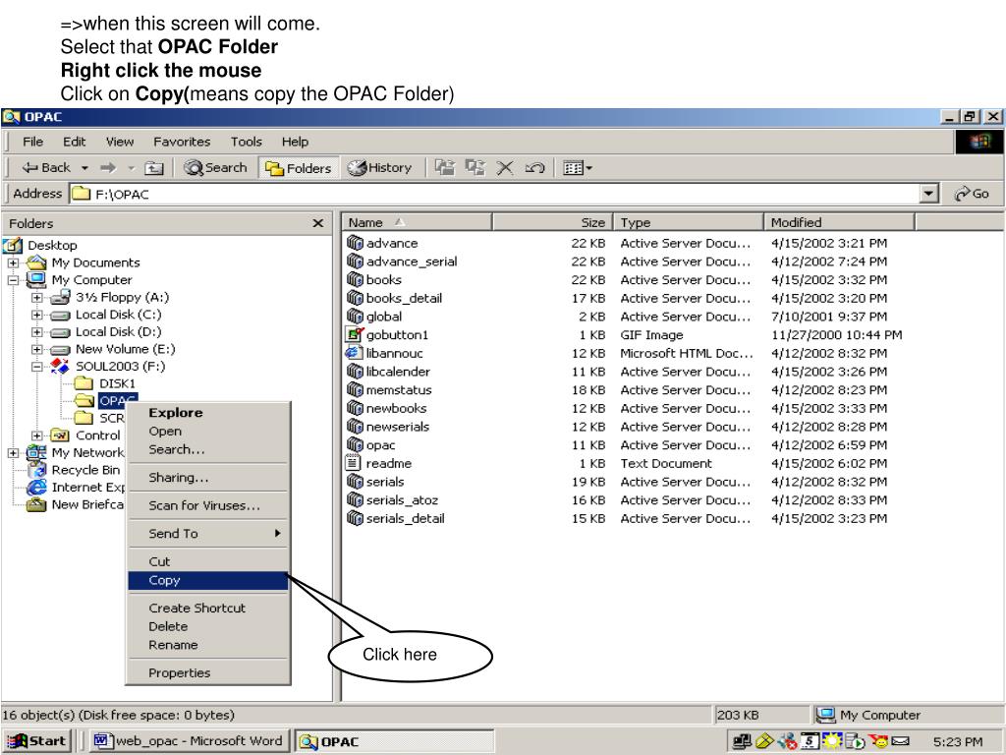1006x755 pixels.
Task: Expand the Local Disk (C:) node
Action: (37, 315)
